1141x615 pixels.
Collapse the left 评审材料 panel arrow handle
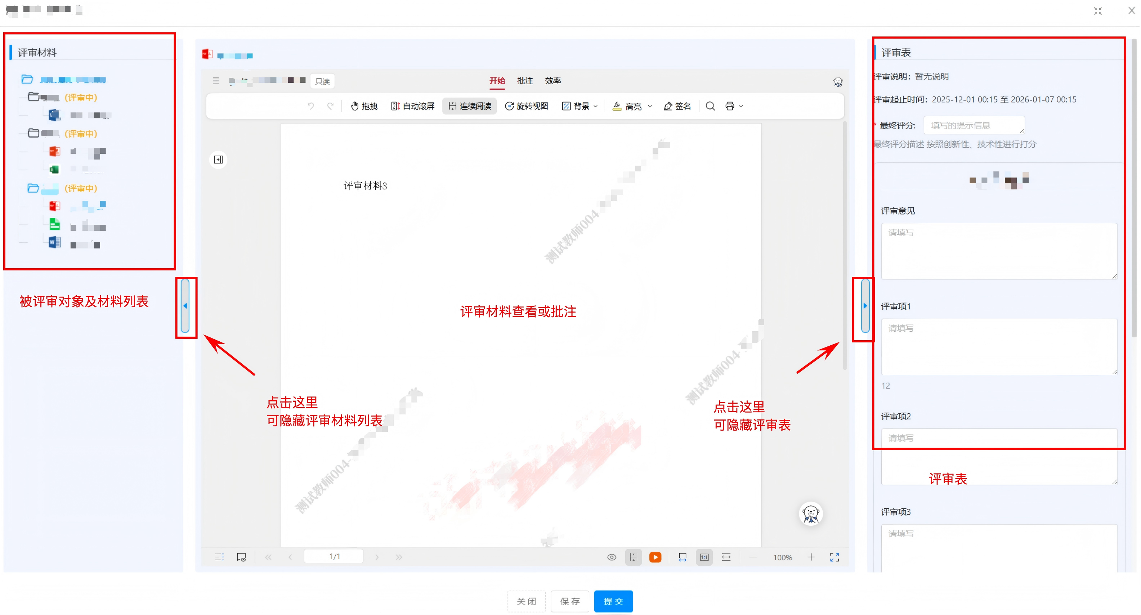pyautogui.click(x=185, y=305)
